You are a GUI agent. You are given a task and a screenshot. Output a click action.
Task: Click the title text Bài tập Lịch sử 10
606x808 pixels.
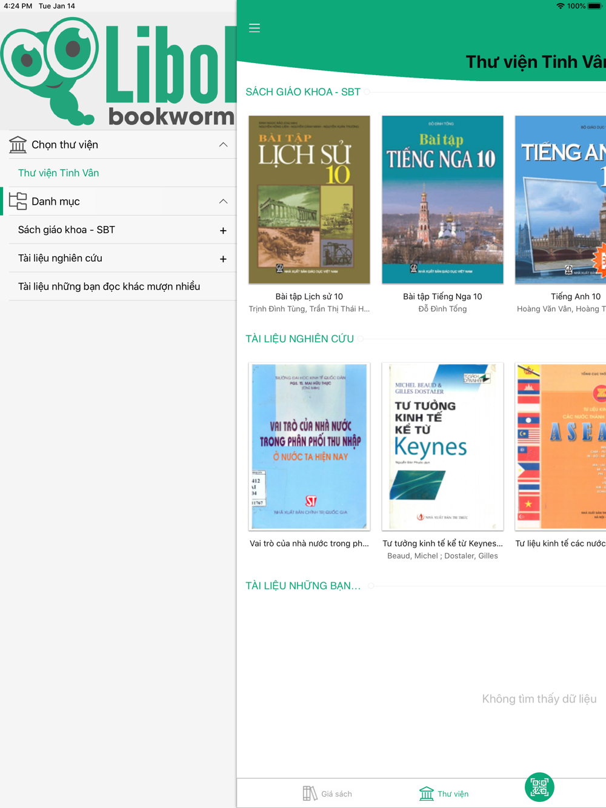coord(309,297)
